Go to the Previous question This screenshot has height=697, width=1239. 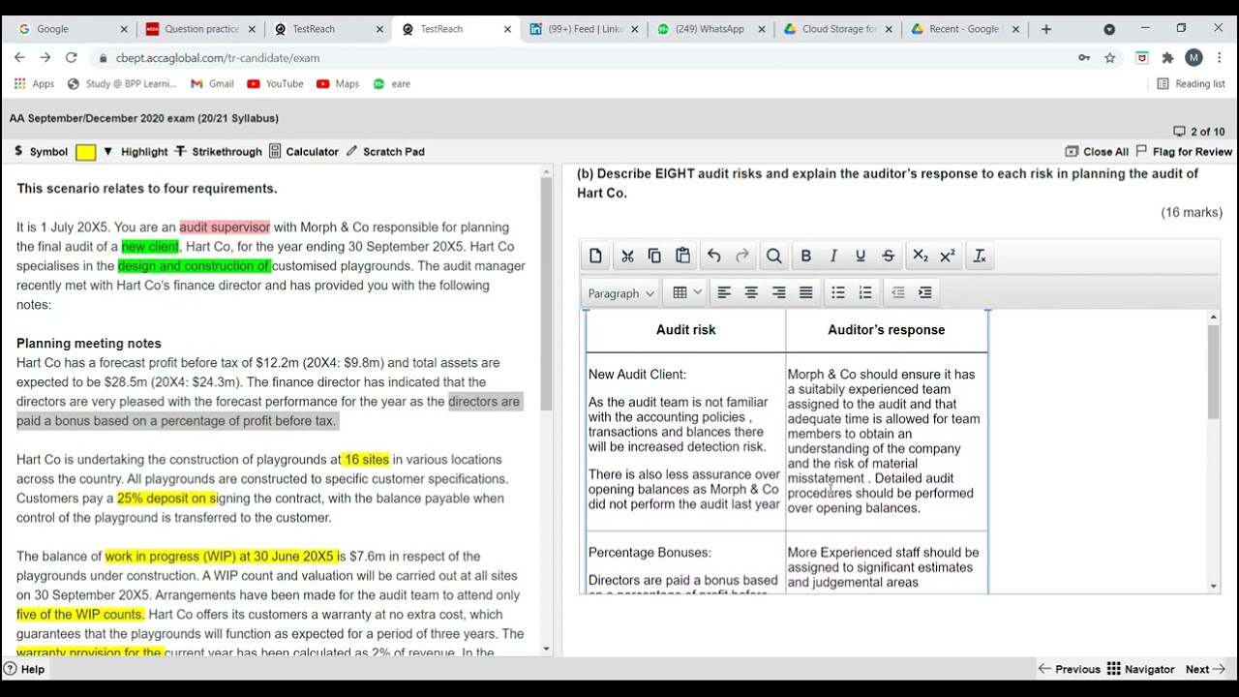[x=1070, y=669]
